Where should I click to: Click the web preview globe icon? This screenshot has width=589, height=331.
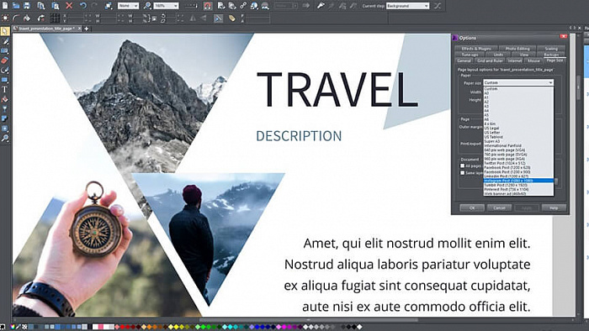254,6
